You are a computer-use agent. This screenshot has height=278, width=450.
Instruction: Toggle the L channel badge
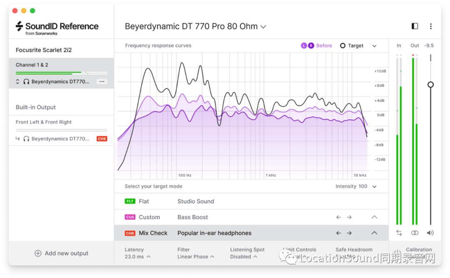(x=304, y=46)
